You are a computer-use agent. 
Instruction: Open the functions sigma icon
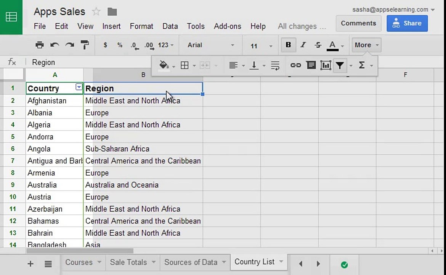(362, 65)
